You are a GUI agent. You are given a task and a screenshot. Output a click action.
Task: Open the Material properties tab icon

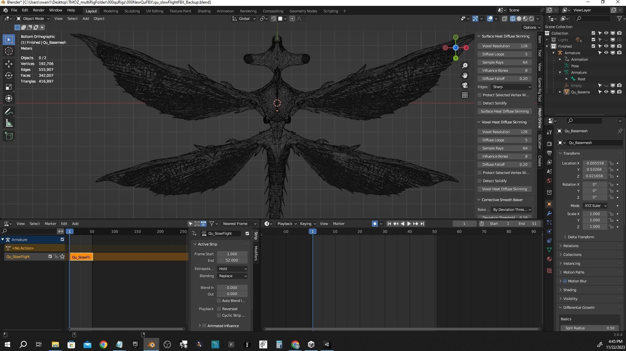549,259
